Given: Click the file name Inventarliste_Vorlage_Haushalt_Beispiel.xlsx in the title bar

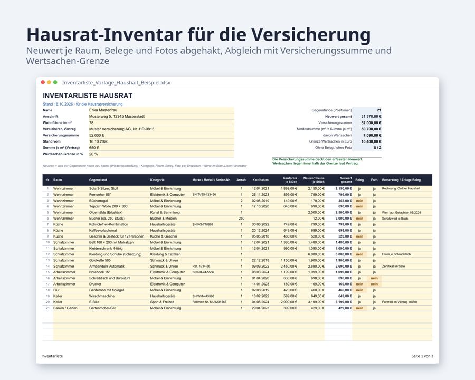Looking at the screenshot, I should coord(116,83).
